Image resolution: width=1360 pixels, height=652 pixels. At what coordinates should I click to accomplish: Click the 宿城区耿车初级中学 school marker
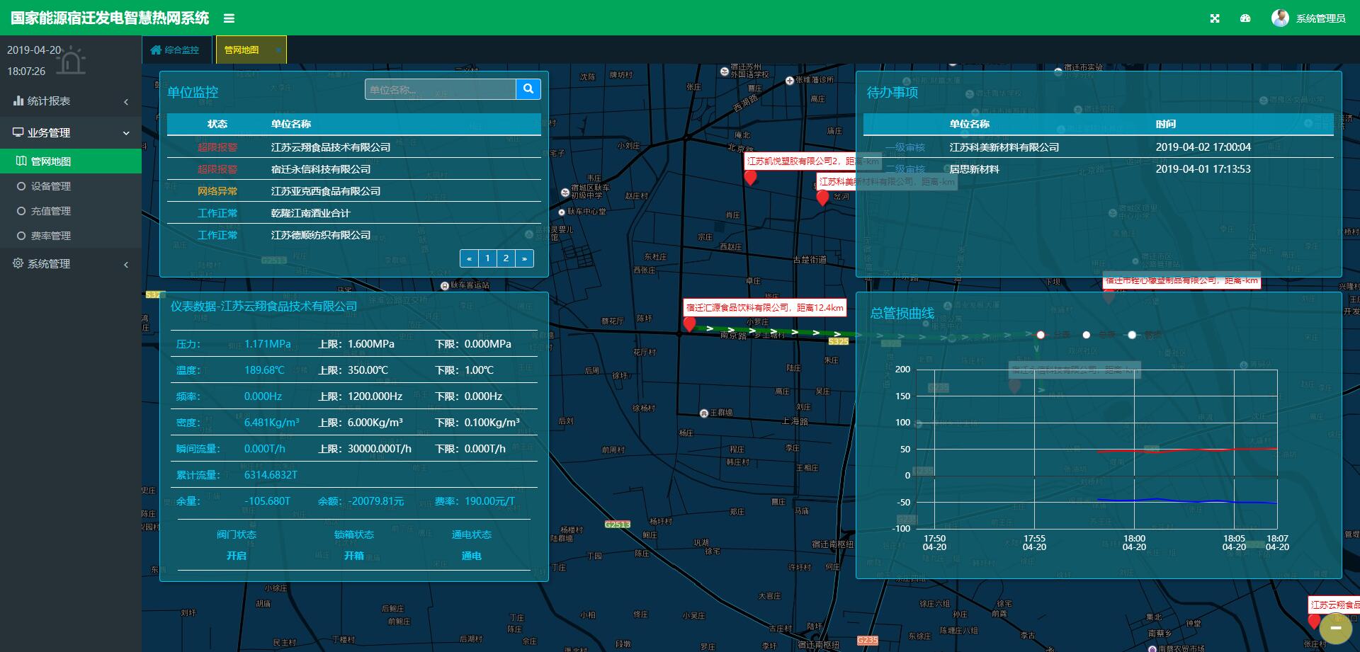click(x=565, y=192)
